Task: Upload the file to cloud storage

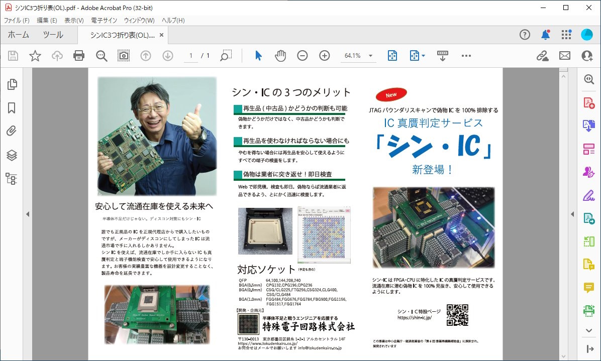Action: click(57, 56)
